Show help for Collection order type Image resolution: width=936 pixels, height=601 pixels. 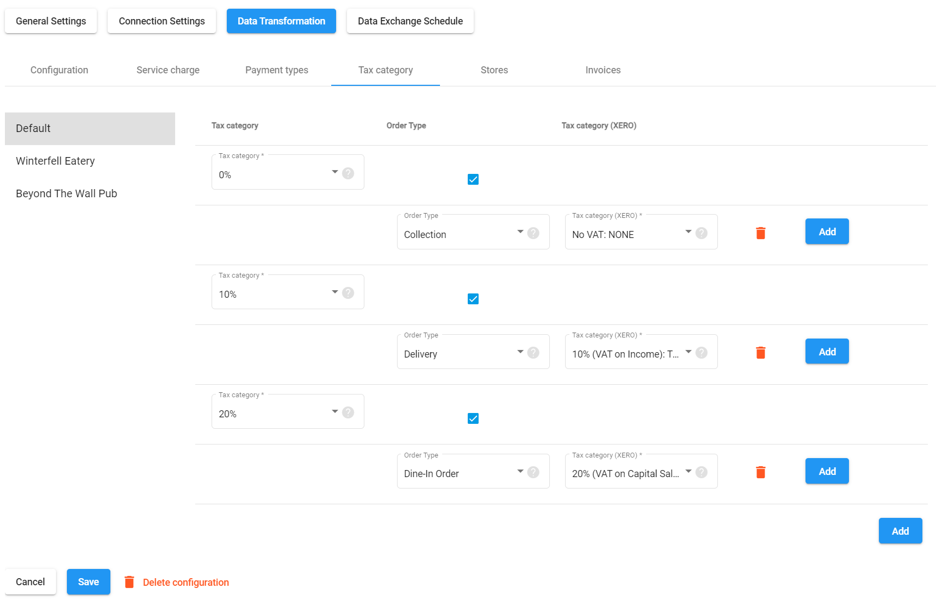tap(534, 233)
